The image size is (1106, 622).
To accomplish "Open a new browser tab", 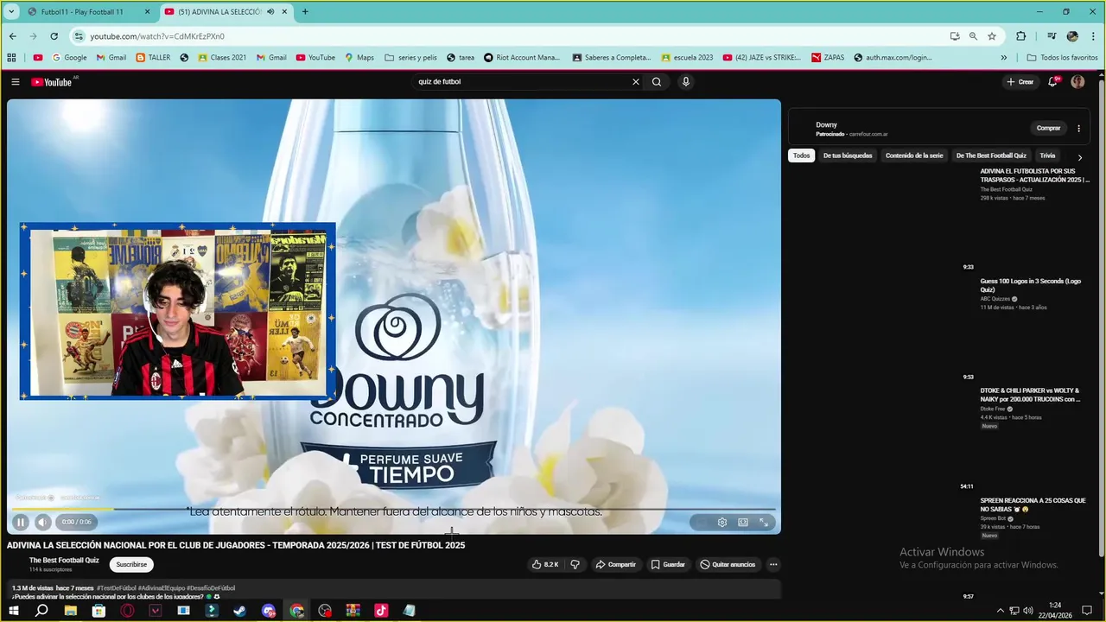I will (x=305, y=11).
